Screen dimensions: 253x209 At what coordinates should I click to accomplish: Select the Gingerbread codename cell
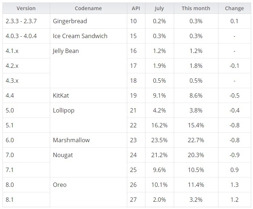point(70,21)
